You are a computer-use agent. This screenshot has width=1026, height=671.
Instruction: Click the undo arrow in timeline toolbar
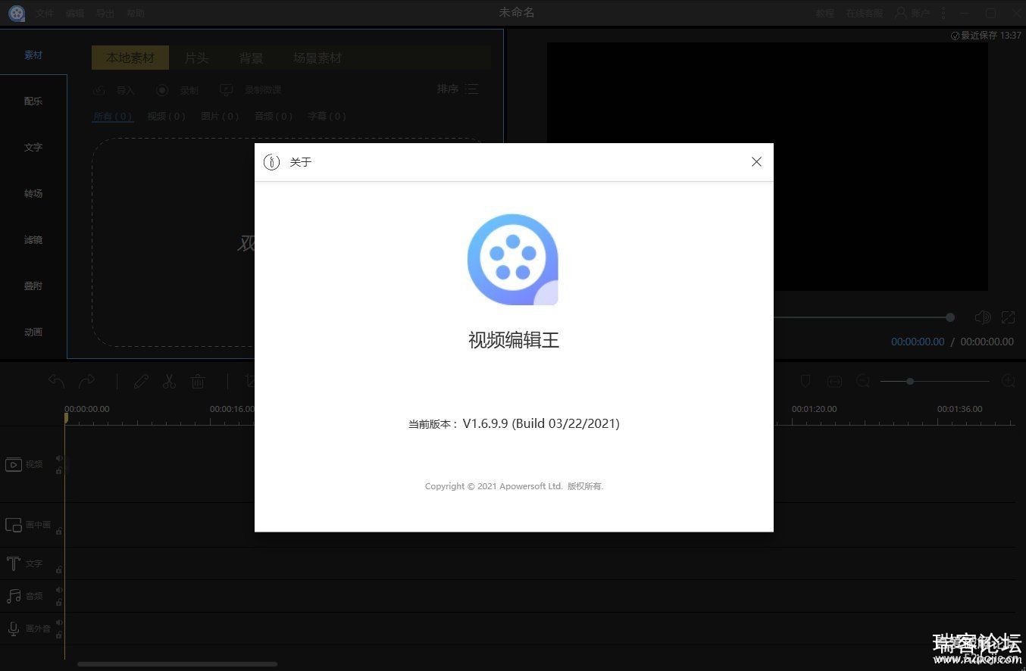57,381
